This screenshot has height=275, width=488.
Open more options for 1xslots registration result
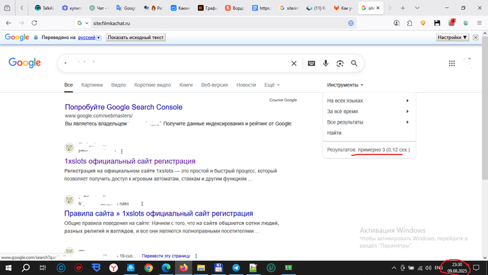(x=122, y=151)
